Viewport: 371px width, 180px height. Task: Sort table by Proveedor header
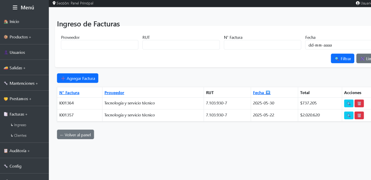114,93
